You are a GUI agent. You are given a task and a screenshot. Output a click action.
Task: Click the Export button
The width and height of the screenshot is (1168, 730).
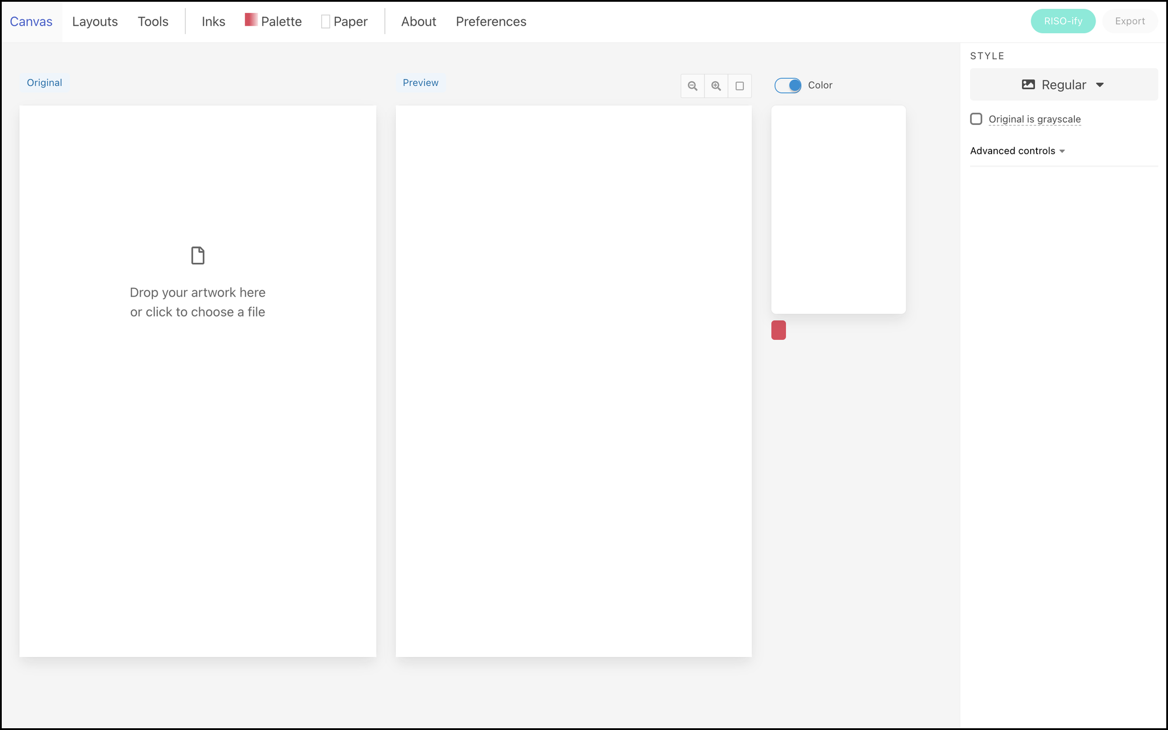point(1129,21)
